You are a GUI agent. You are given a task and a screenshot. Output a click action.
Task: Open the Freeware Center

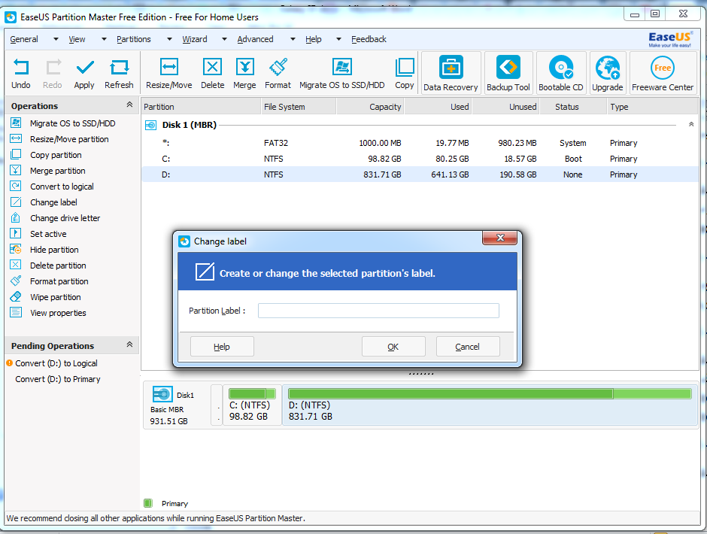coord(663,73)
